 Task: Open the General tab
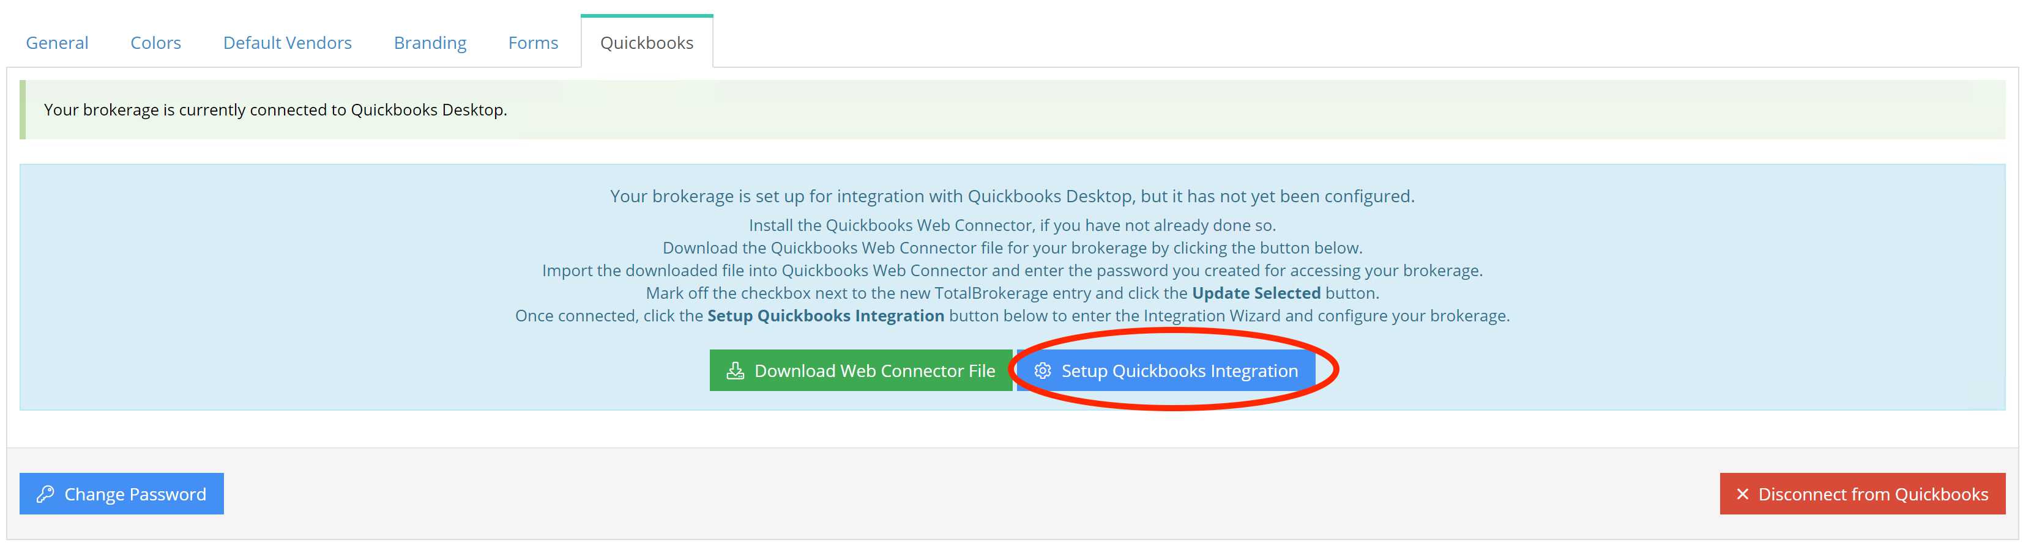(56, 43)
